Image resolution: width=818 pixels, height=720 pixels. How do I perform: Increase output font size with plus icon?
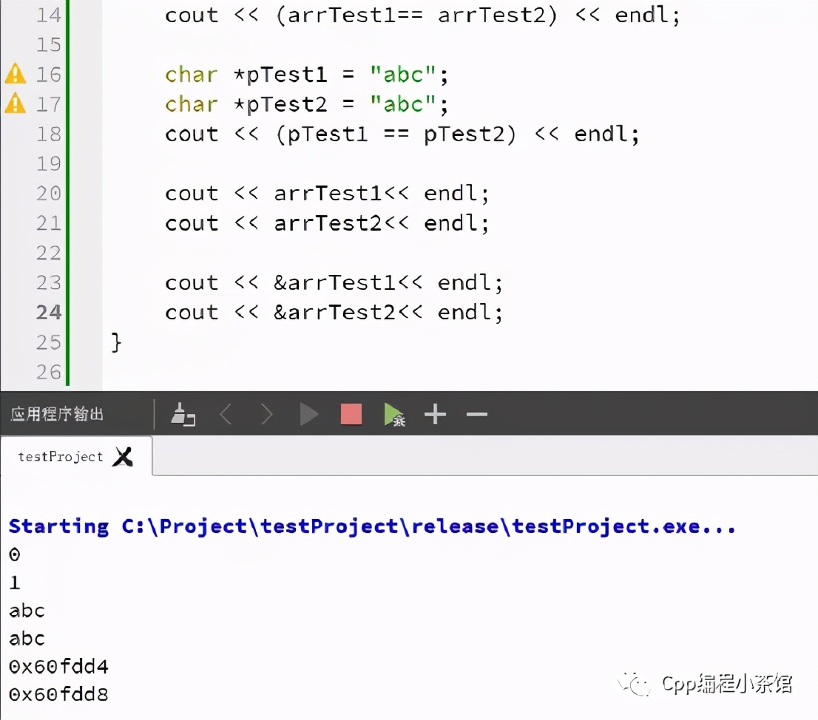click(435, 415)
